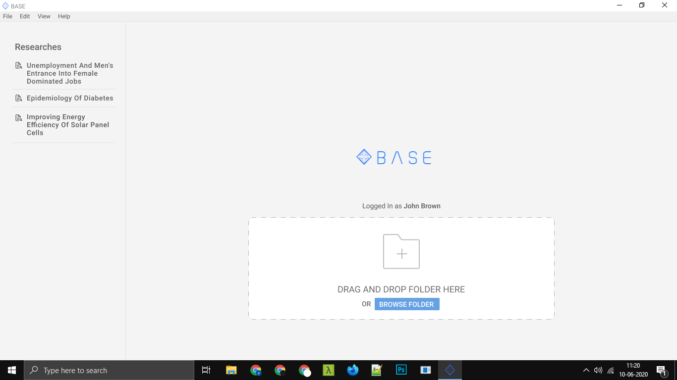This screenshot has width=677, height=380.
Task: Open the Windows Start menu
Action: 12,370
